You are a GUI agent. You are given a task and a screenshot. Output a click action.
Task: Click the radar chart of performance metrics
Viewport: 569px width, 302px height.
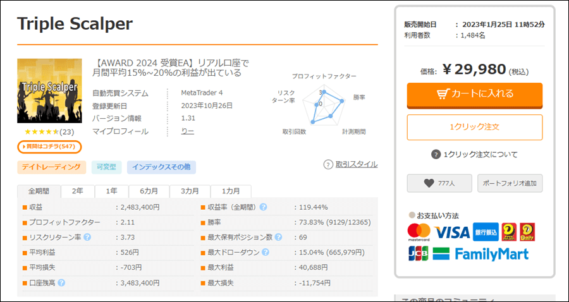tap(324, 106)
